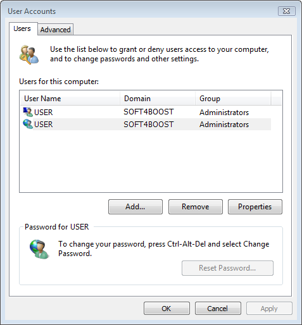
Task: Sort by the Group column header
Action: [x=233, y=99]
